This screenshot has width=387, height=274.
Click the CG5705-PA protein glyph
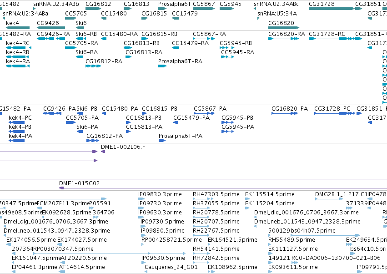(70, 122)
